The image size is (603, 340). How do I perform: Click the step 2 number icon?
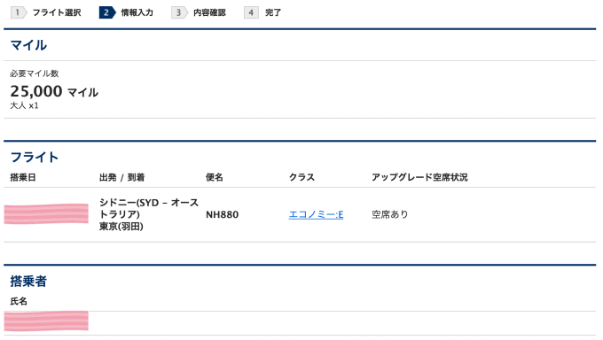point(107,12)
